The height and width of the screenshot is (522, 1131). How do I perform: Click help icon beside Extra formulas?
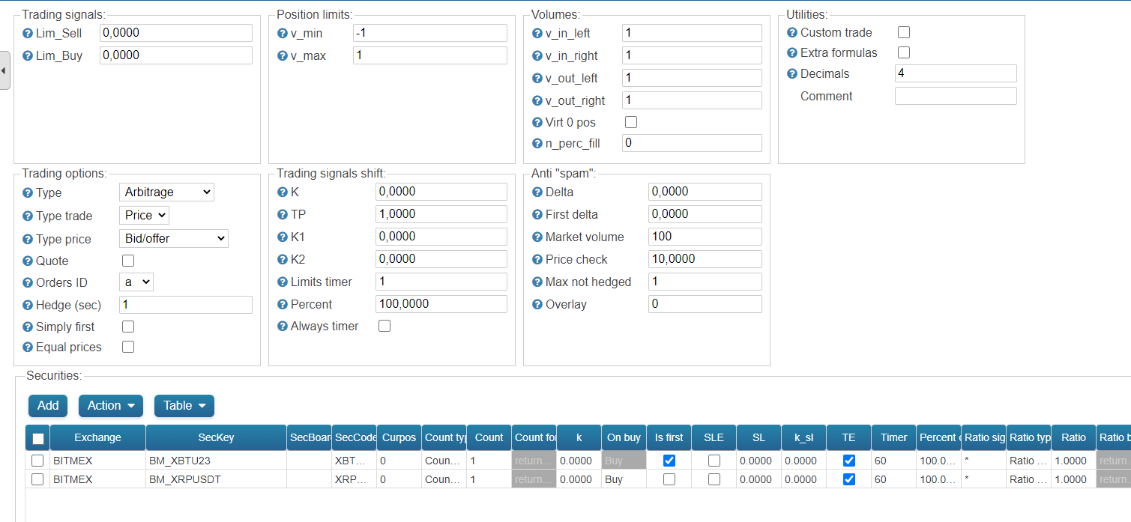(x=792, y=53)
